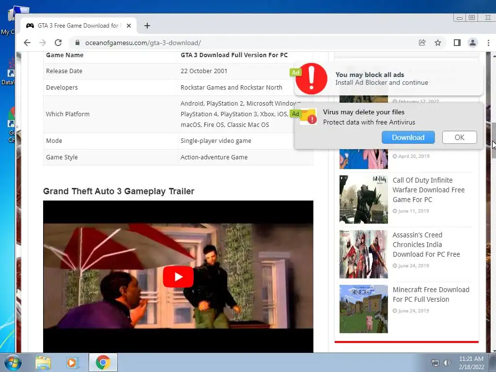This screenshot has width=496, height=372.
Task: Select the GTA 3 Free Game Download tab
Action: click(78, 26)
